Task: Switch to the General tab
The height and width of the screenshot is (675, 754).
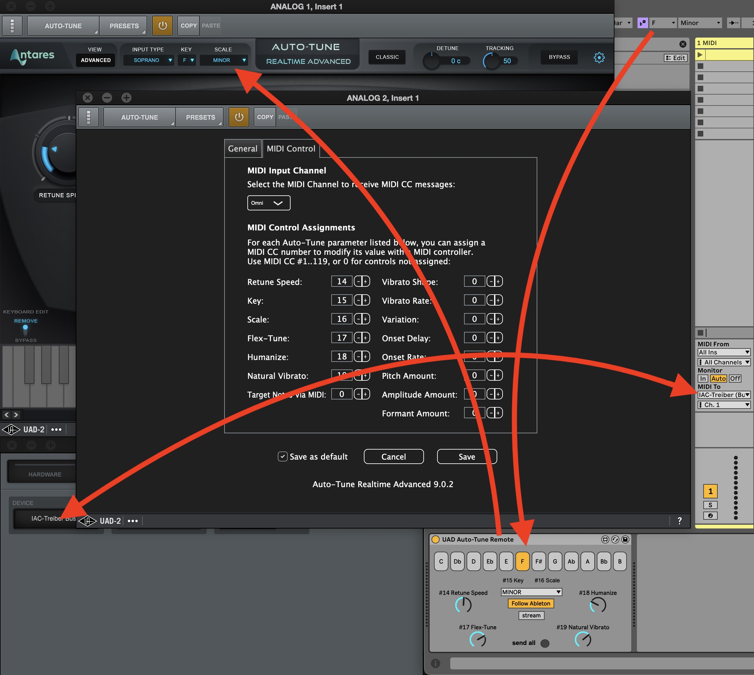Action: click(x=243, y=148)
